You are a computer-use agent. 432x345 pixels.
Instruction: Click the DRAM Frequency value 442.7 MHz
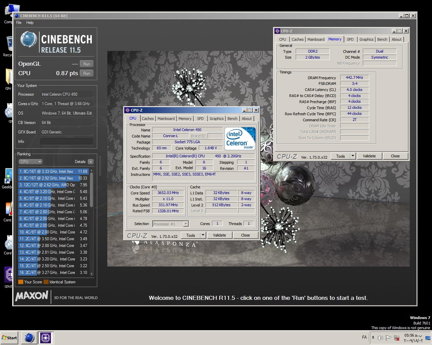click(x=354, y=77)
